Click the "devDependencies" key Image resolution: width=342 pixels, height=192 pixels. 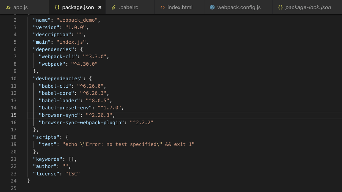[58, 79]
